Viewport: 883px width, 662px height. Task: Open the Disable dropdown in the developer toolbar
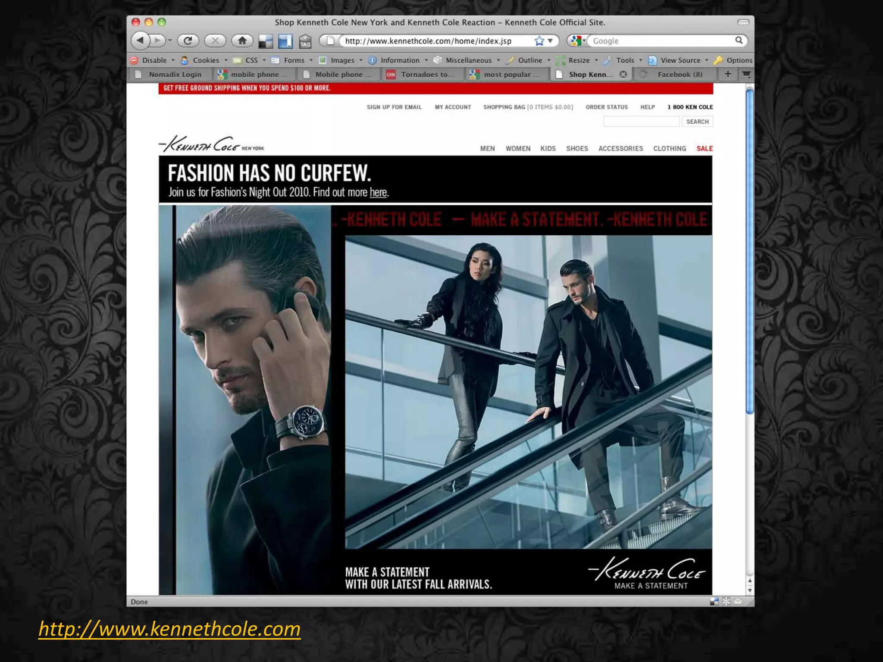(x=154, y=60)
